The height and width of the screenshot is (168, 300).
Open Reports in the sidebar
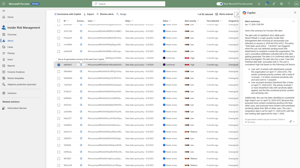point(11,66)
